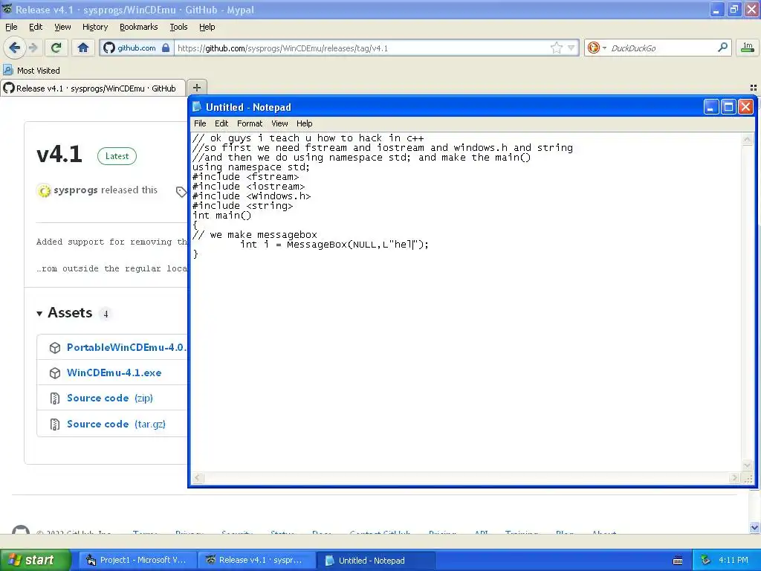Open the Notepad Help menu
The height and width of the screenshot is (571, 761).
tap(304, 123)
